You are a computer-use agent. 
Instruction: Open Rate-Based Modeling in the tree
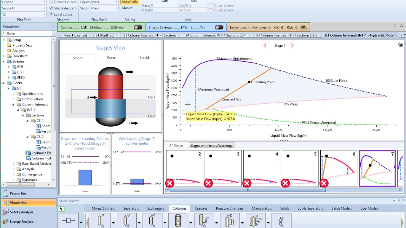[36, 164]
